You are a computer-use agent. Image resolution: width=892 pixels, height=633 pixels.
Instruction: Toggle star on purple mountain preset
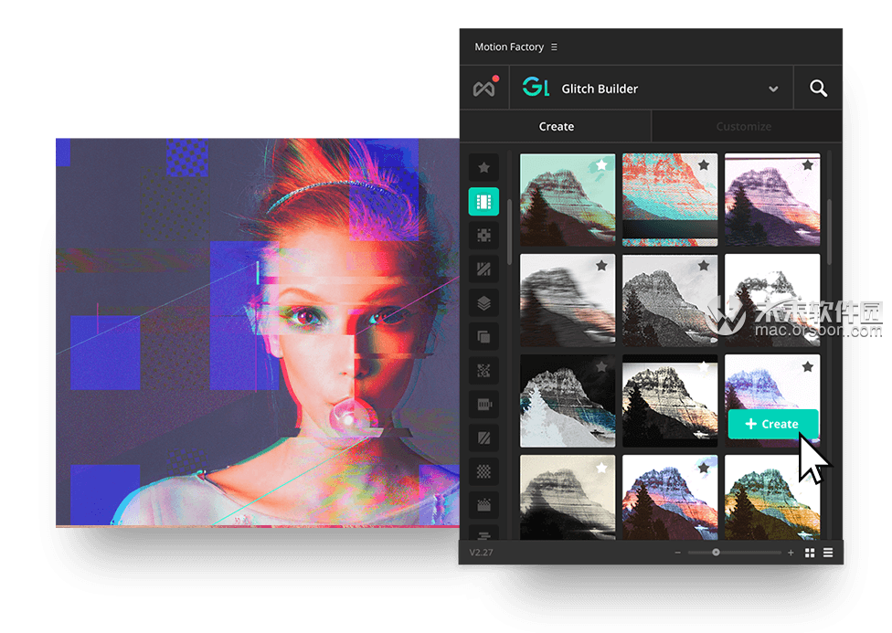pyautogui.click(x=807, y=165)
